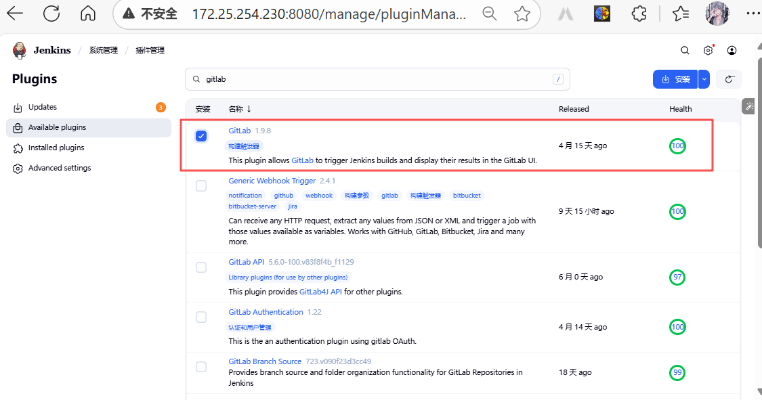Click the blue 安装 install button

pyautogui.click(x=675, y=79)
